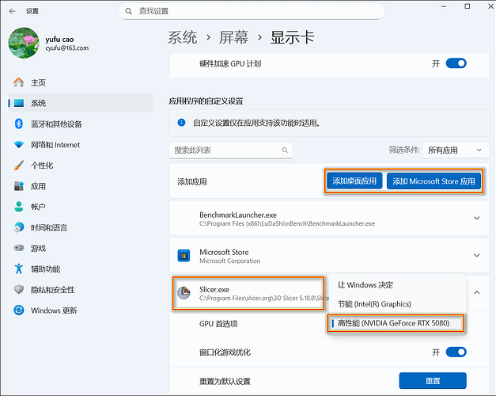Toggle 硬件加速 GPU 计划 switch
Image resolution: width=496 pixels, height=396 pixels.
point(456,63)
